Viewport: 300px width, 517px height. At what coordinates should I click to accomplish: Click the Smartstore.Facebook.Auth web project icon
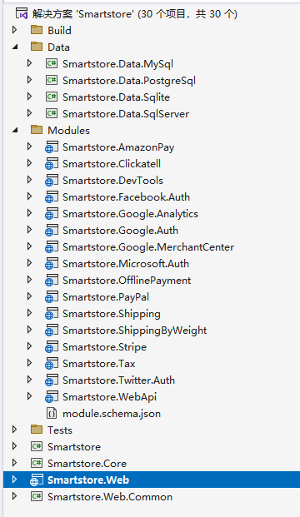click(52, 196)
